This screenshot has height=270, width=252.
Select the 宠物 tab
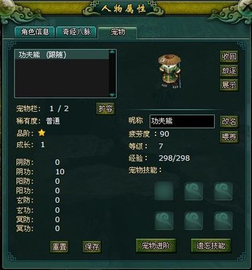pyautogui.click(x=118, y=32)
